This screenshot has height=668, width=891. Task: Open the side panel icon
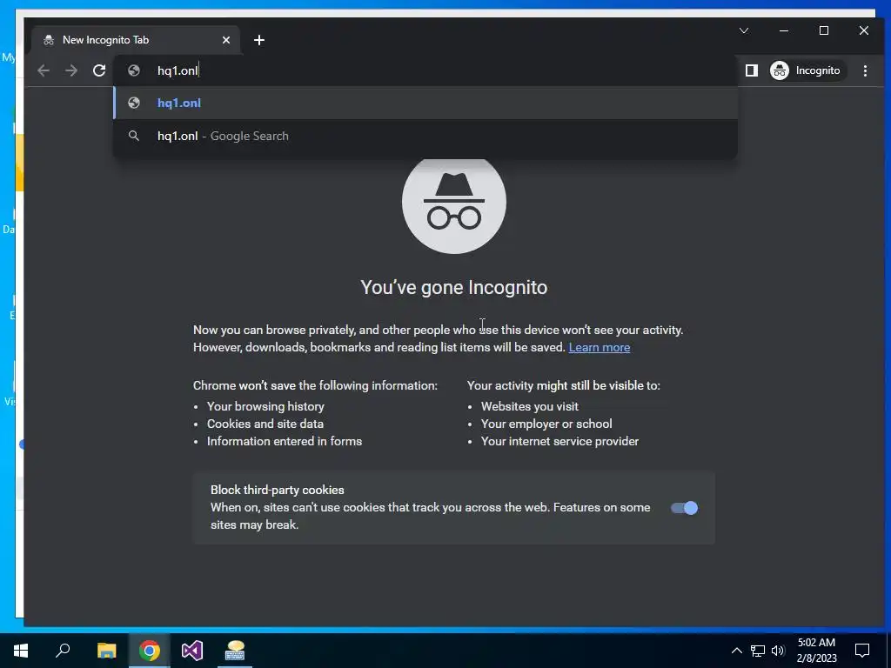coord(751,70)
